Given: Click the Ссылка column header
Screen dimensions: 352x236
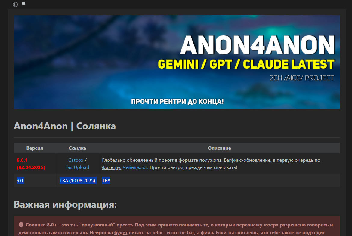Looking at the screenshot, I should pos(77,148).
